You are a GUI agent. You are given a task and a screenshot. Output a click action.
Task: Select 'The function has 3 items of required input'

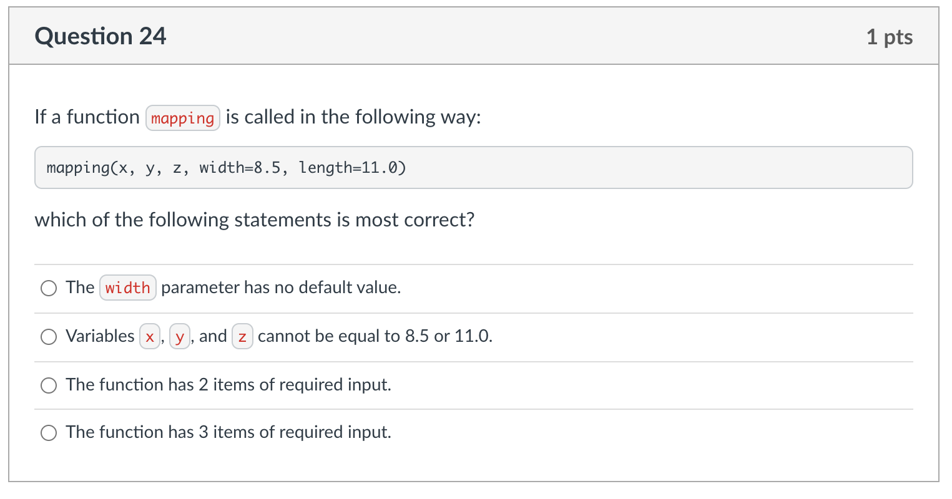(x=48, y=432)
